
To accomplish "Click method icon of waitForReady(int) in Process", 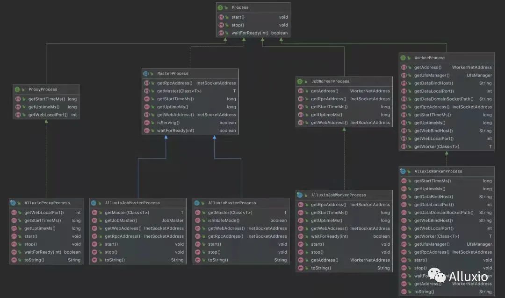I will pyautogui.click(x=221, y=33).
